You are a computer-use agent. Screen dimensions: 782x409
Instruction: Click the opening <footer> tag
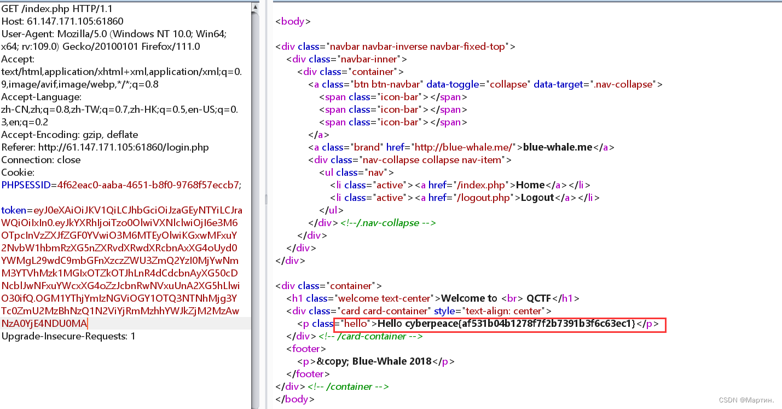click(306, 349)
